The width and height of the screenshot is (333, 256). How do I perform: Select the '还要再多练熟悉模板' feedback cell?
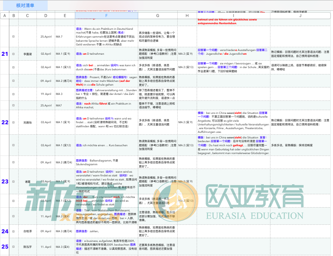coord(158,247)
